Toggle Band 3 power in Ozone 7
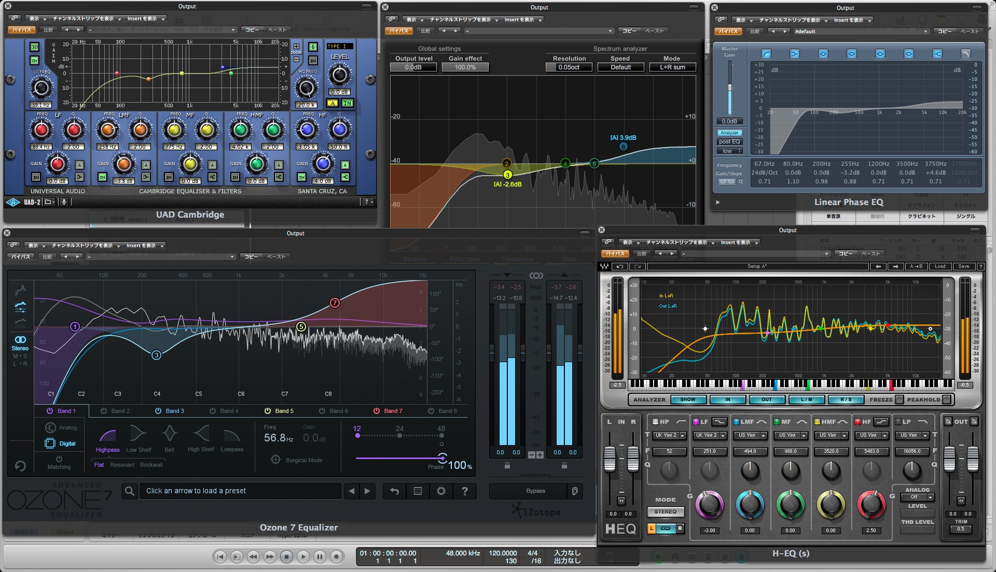 coord(158,411)
